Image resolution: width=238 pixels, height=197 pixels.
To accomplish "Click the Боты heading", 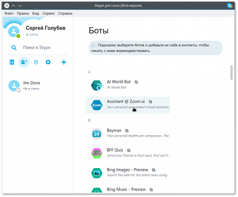I will click(98, 31).
